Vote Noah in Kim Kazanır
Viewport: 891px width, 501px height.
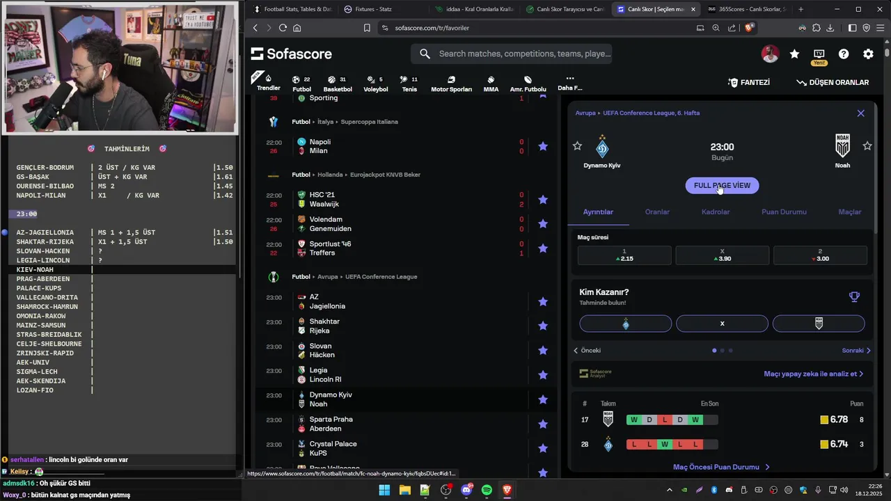(x=819, y=324)
